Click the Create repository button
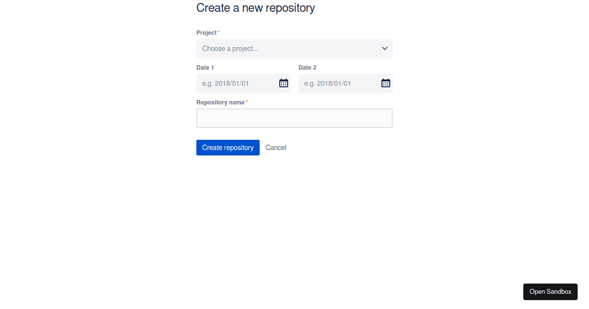 [228, 147]
